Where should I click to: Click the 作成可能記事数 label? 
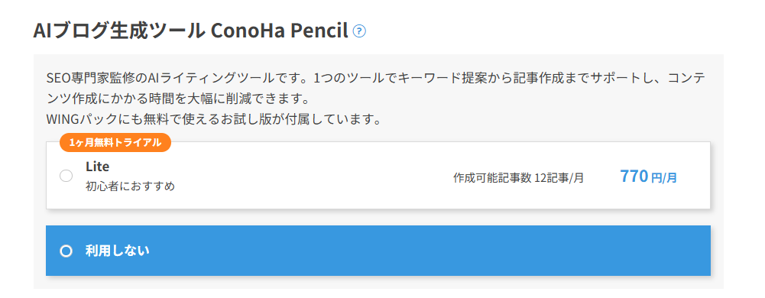[x=492, y=178]
